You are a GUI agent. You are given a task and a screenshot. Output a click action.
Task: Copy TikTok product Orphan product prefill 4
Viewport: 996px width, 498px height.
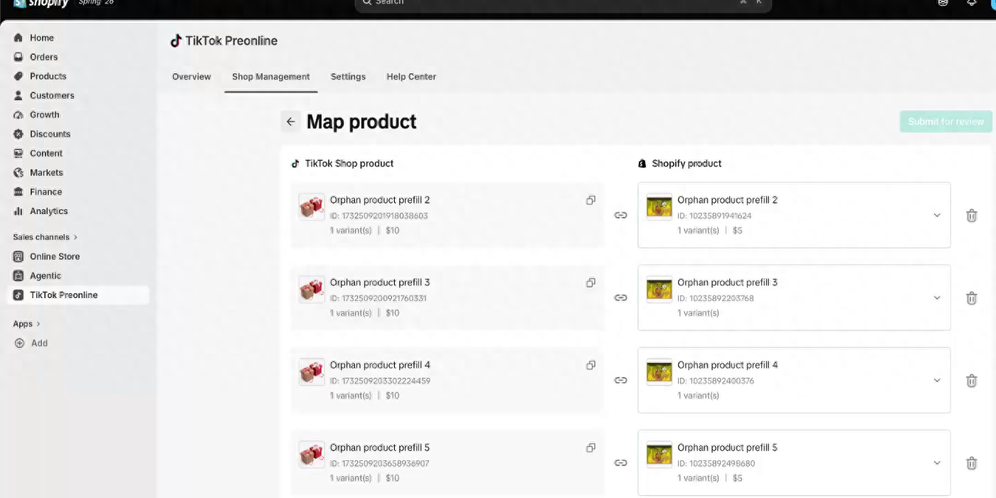590,366
